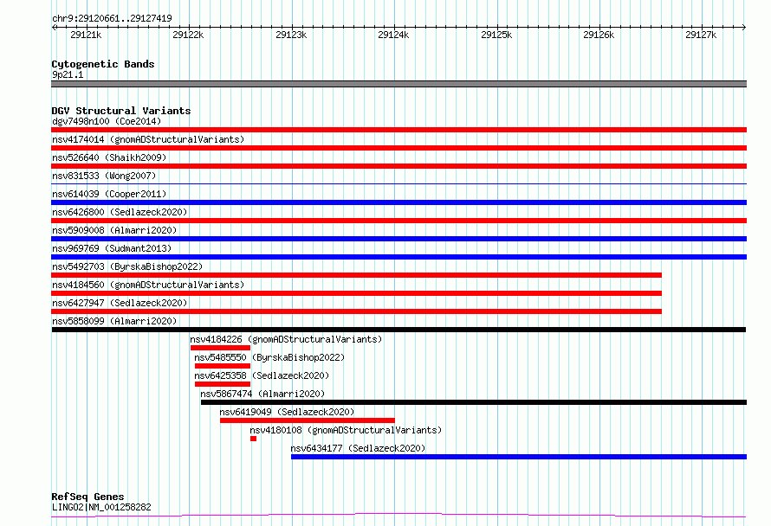Click the ruler's left arrow end

point(54,27)
